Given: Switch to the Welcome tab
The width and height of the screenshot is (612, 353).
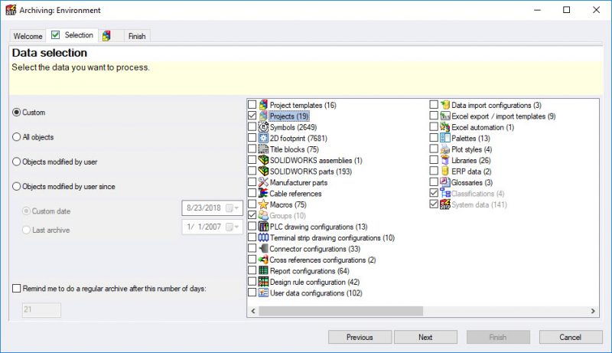Looking at the screenshot, I should click(28, 36).
